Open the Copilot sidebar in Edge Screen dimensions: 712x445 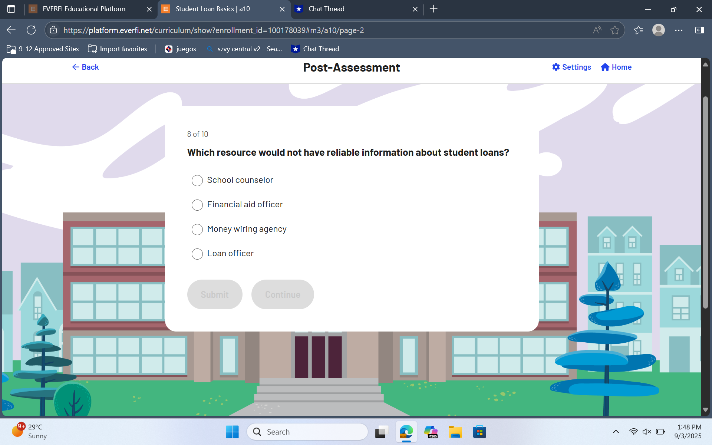pyautogui.click(x=699, y=30)
